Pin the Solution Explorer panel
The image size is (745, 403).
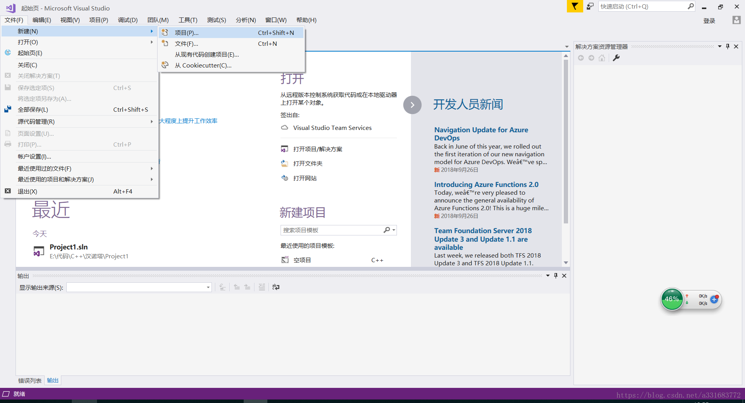[728, 47]
